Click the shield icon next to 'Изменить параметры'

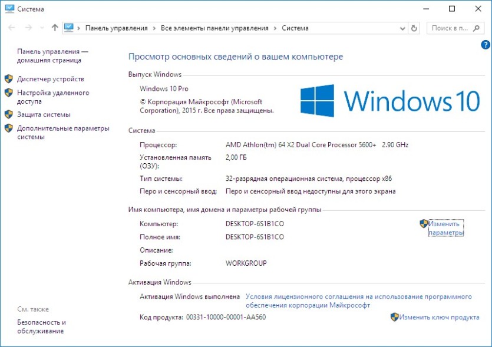click(x=424, y=224)
